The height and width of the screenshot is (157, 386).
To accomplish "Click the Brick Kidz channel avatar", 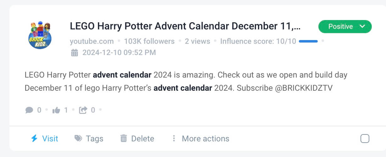I will point(39,35).
